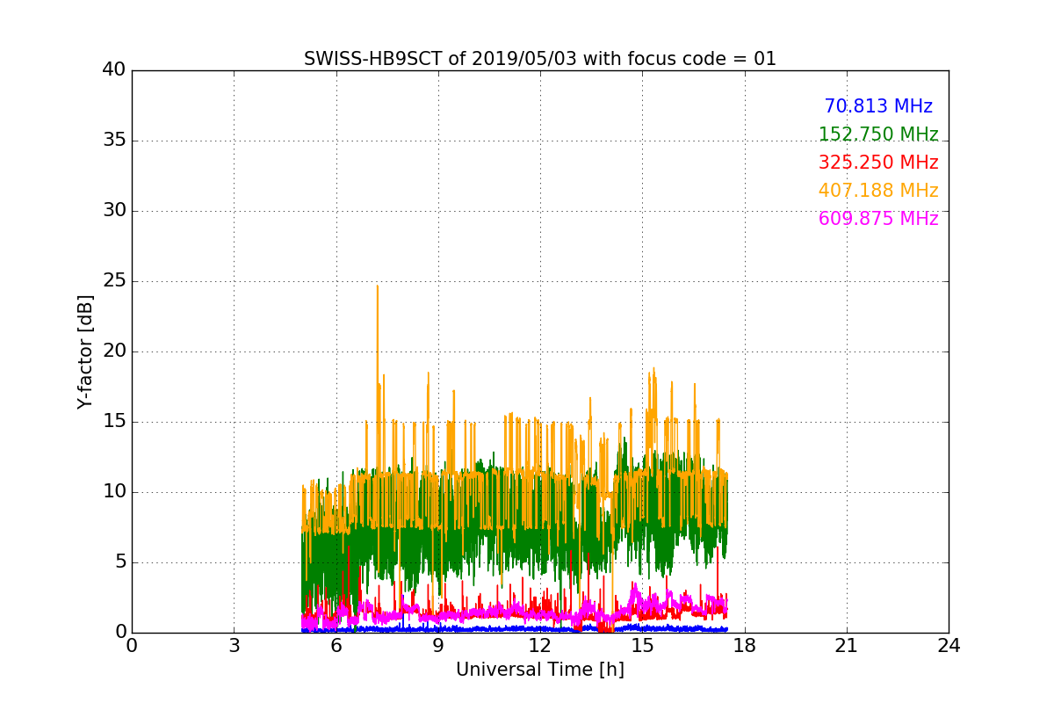Viewport: 1054px width, 703px height.
Task: Click the Y-factor [dB] axis label
Action: click(x=85, y=351)
